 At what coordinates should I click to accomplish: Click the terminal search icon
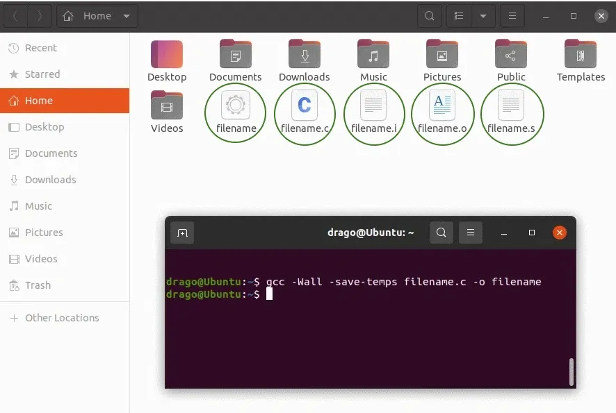point(441,233)
